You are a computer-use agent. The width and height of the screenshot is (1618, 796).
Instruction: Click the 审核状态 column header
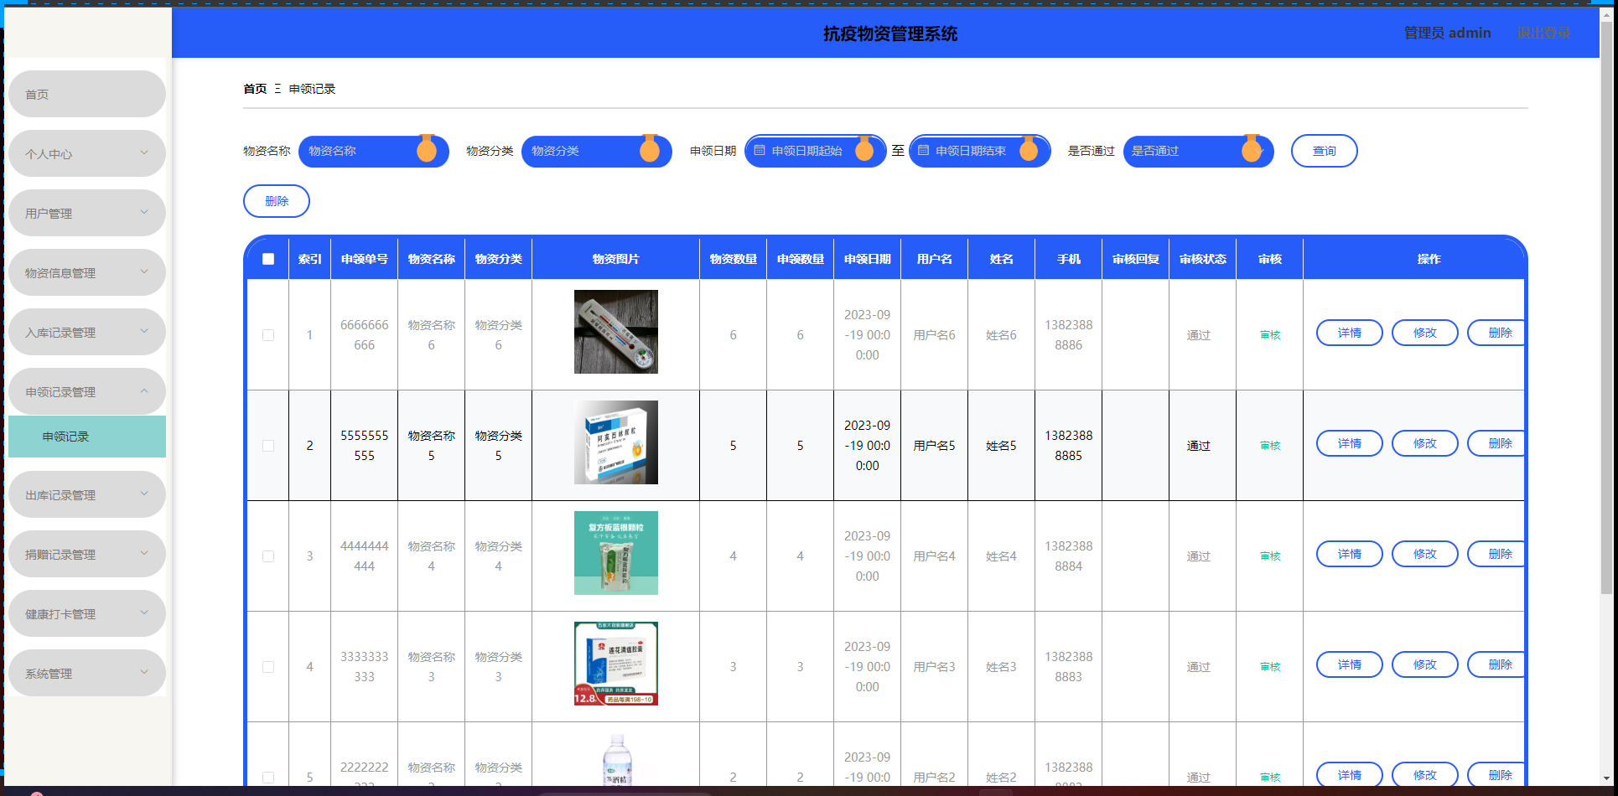coord(1203,259)
